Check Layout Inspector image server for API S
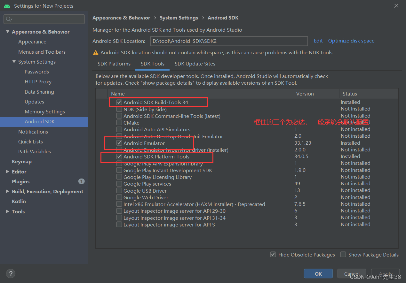 click(119, 225)
